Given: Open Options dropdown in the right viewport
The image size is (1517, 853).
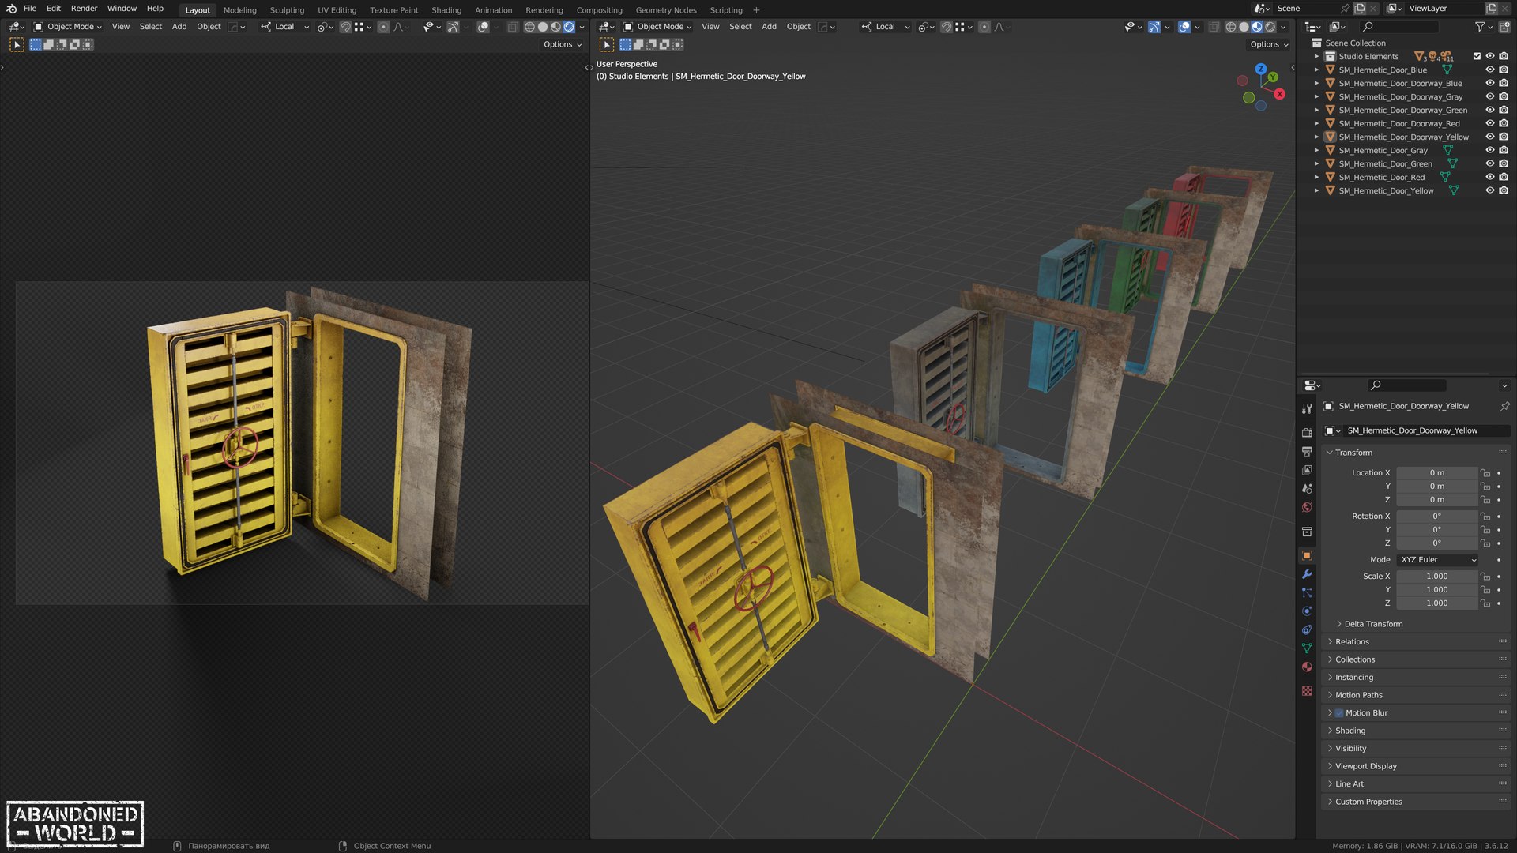Looking at the screenshot, I should (x=1269, y=45).
